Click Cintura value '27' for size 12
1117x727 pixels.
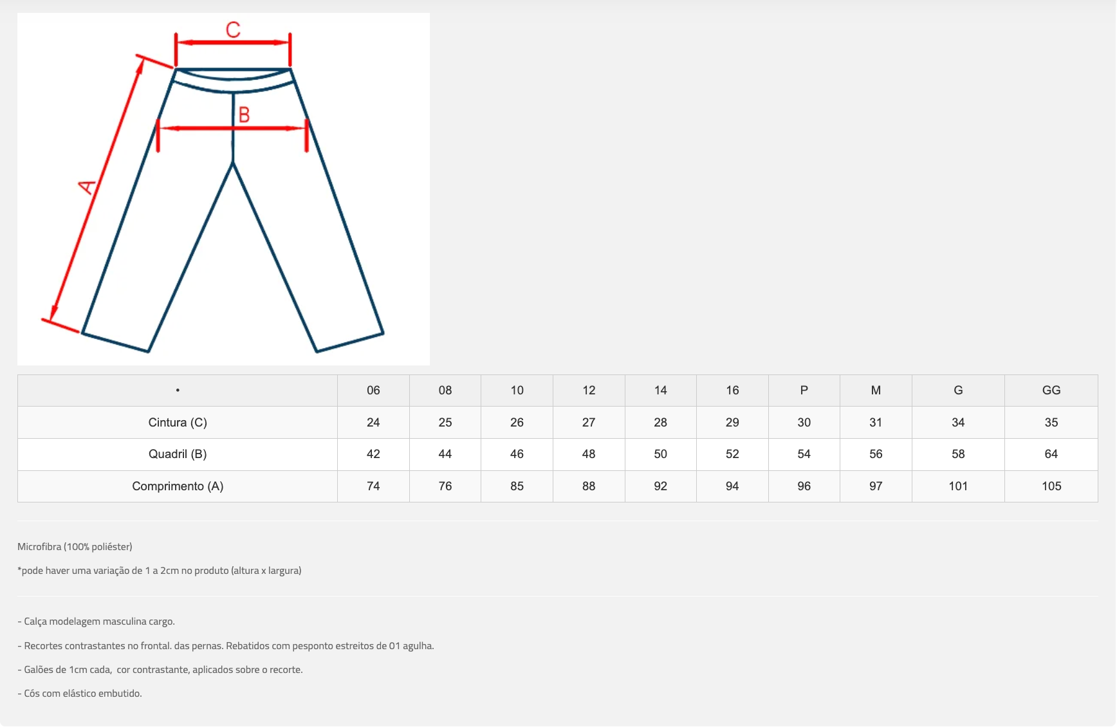(x=589, y=423)
